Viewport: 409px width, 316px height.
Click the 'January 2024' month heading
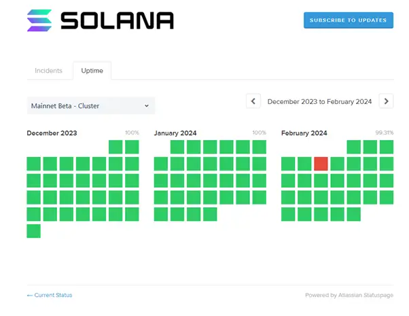(x=175, y=133)
